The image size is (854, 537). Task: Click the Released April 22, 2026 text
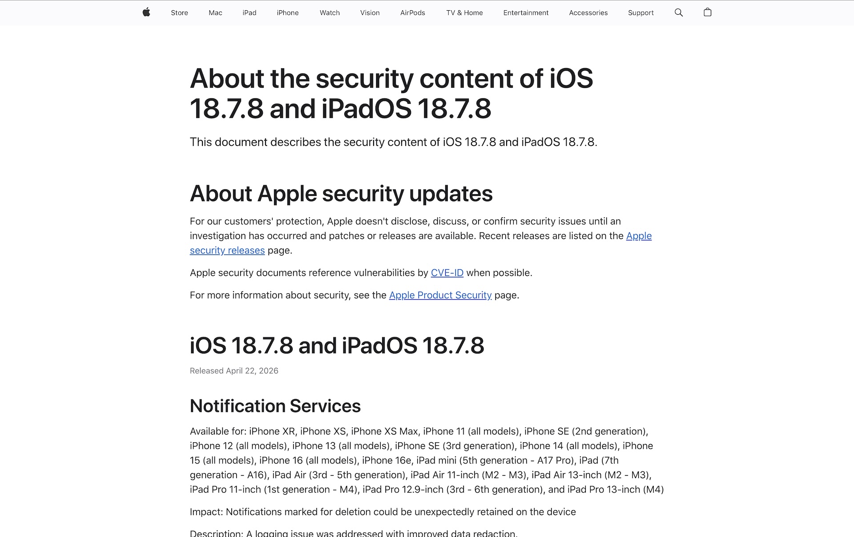click(234, 371)
